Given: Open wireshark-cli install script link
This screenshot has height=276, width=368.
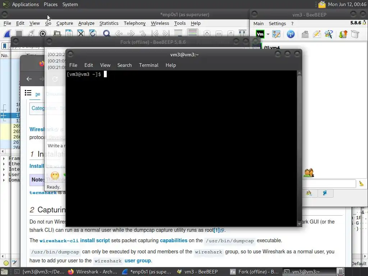Looking at the screenshot, I should pyautogui.click(x=74, y=240).
